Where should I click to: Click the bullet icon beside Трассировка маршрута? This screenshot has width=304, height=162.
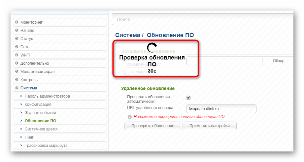[21, 145]
